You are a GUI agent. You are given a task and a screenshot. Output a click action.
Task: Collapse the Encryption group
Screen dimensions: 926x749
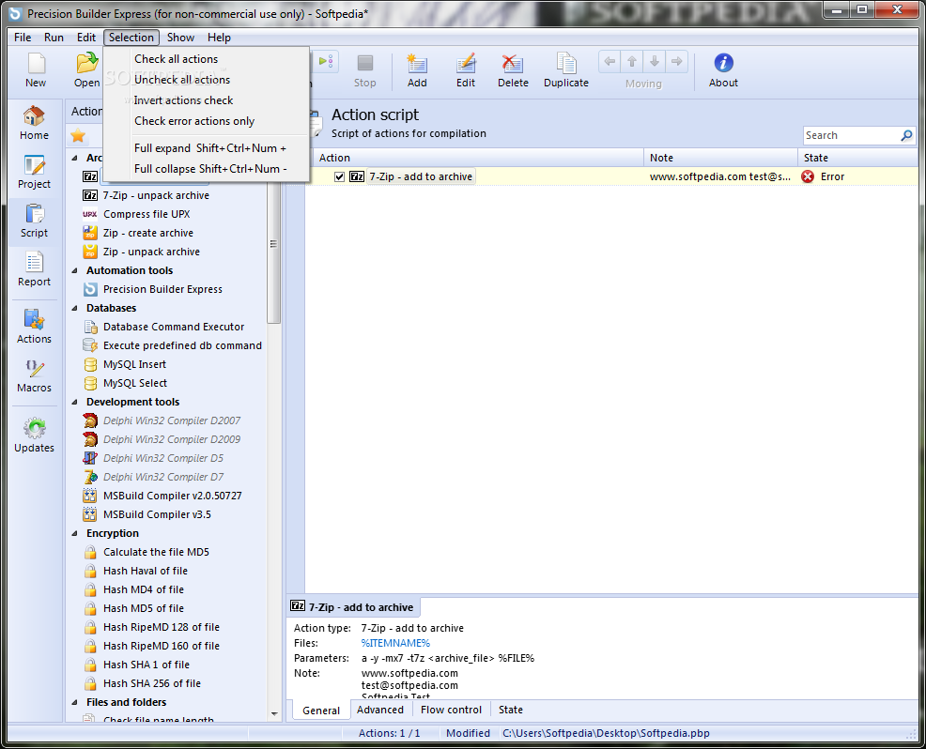[x=74, y=533]
